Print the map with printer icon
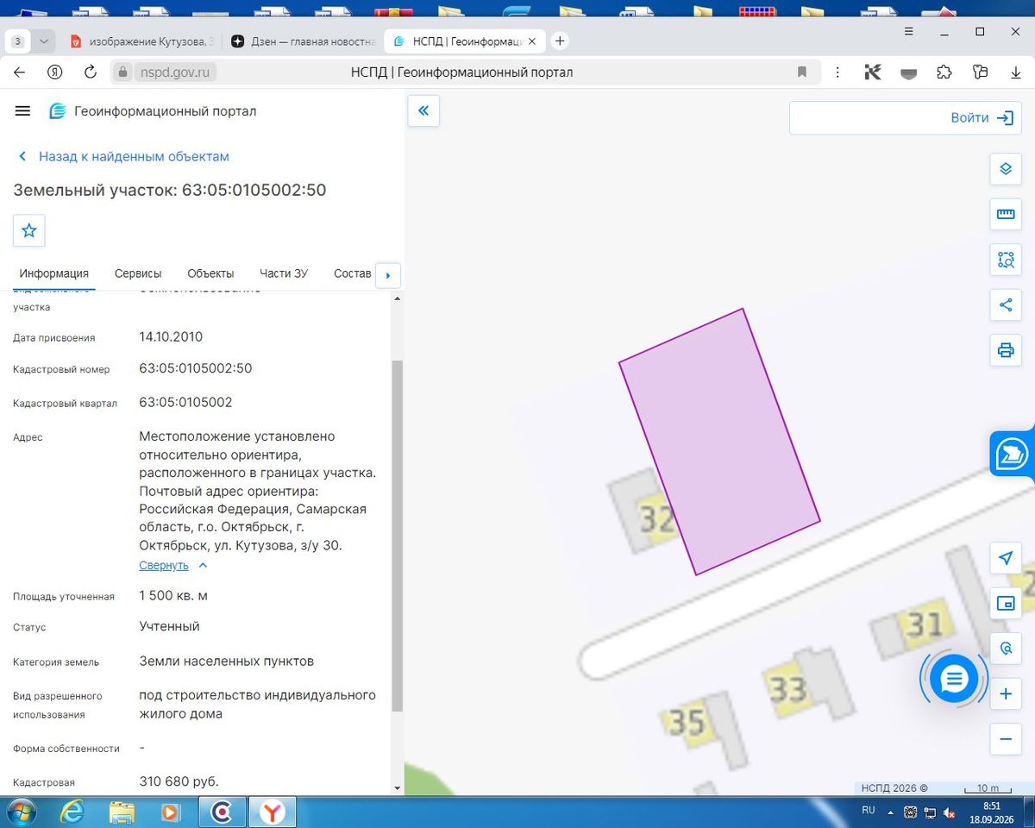 [1005, 350]
